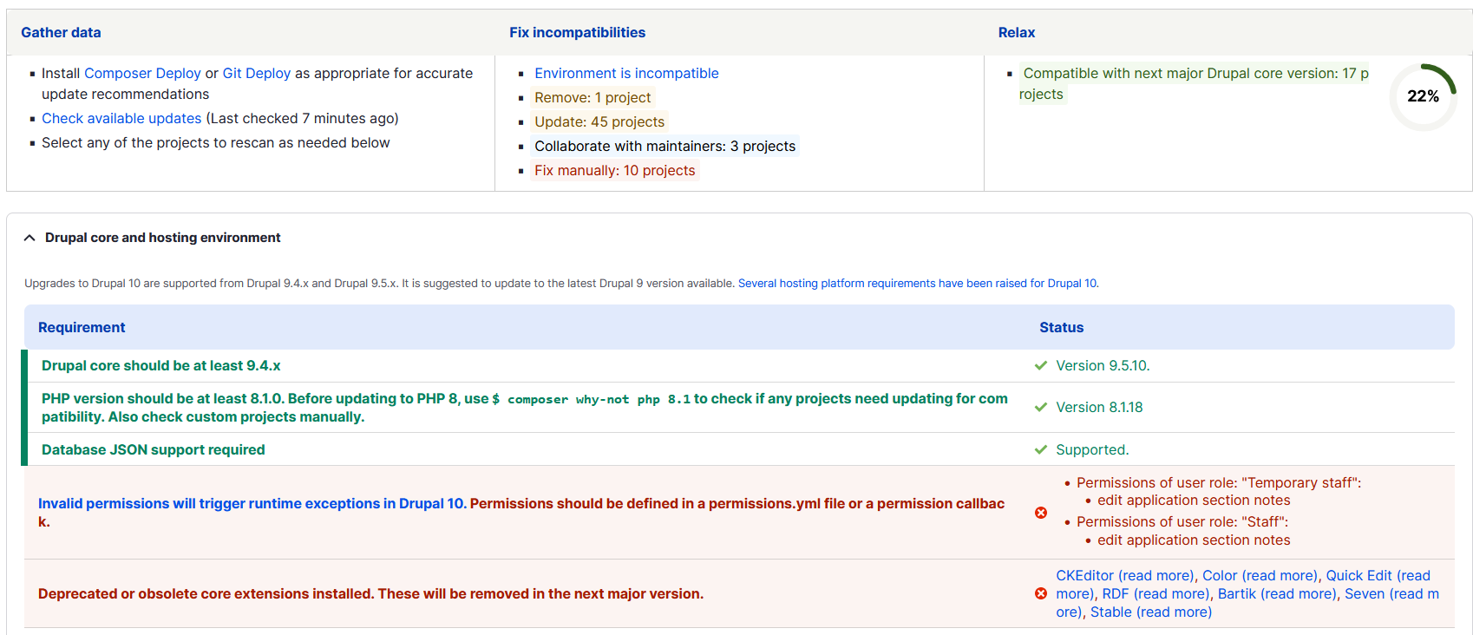Open the Color read more link

1260,576
